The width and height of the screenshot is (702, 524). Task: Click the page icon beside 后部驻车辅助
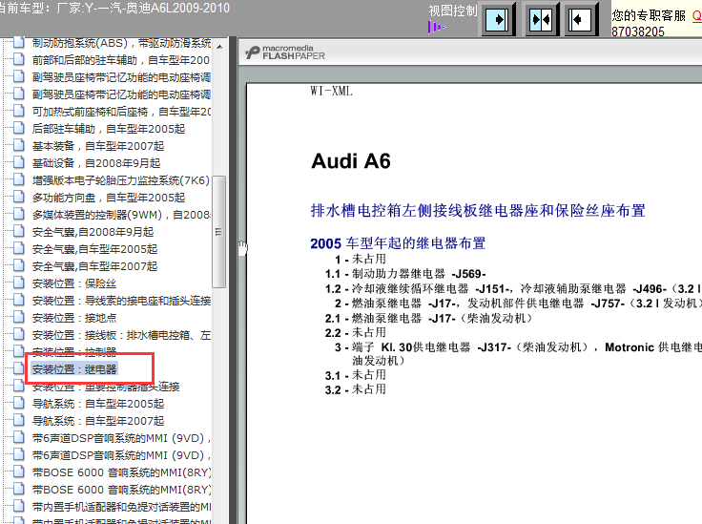[18, 129]
